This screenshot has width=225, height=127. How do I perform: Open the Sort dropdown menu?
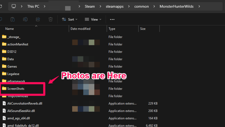70,19
